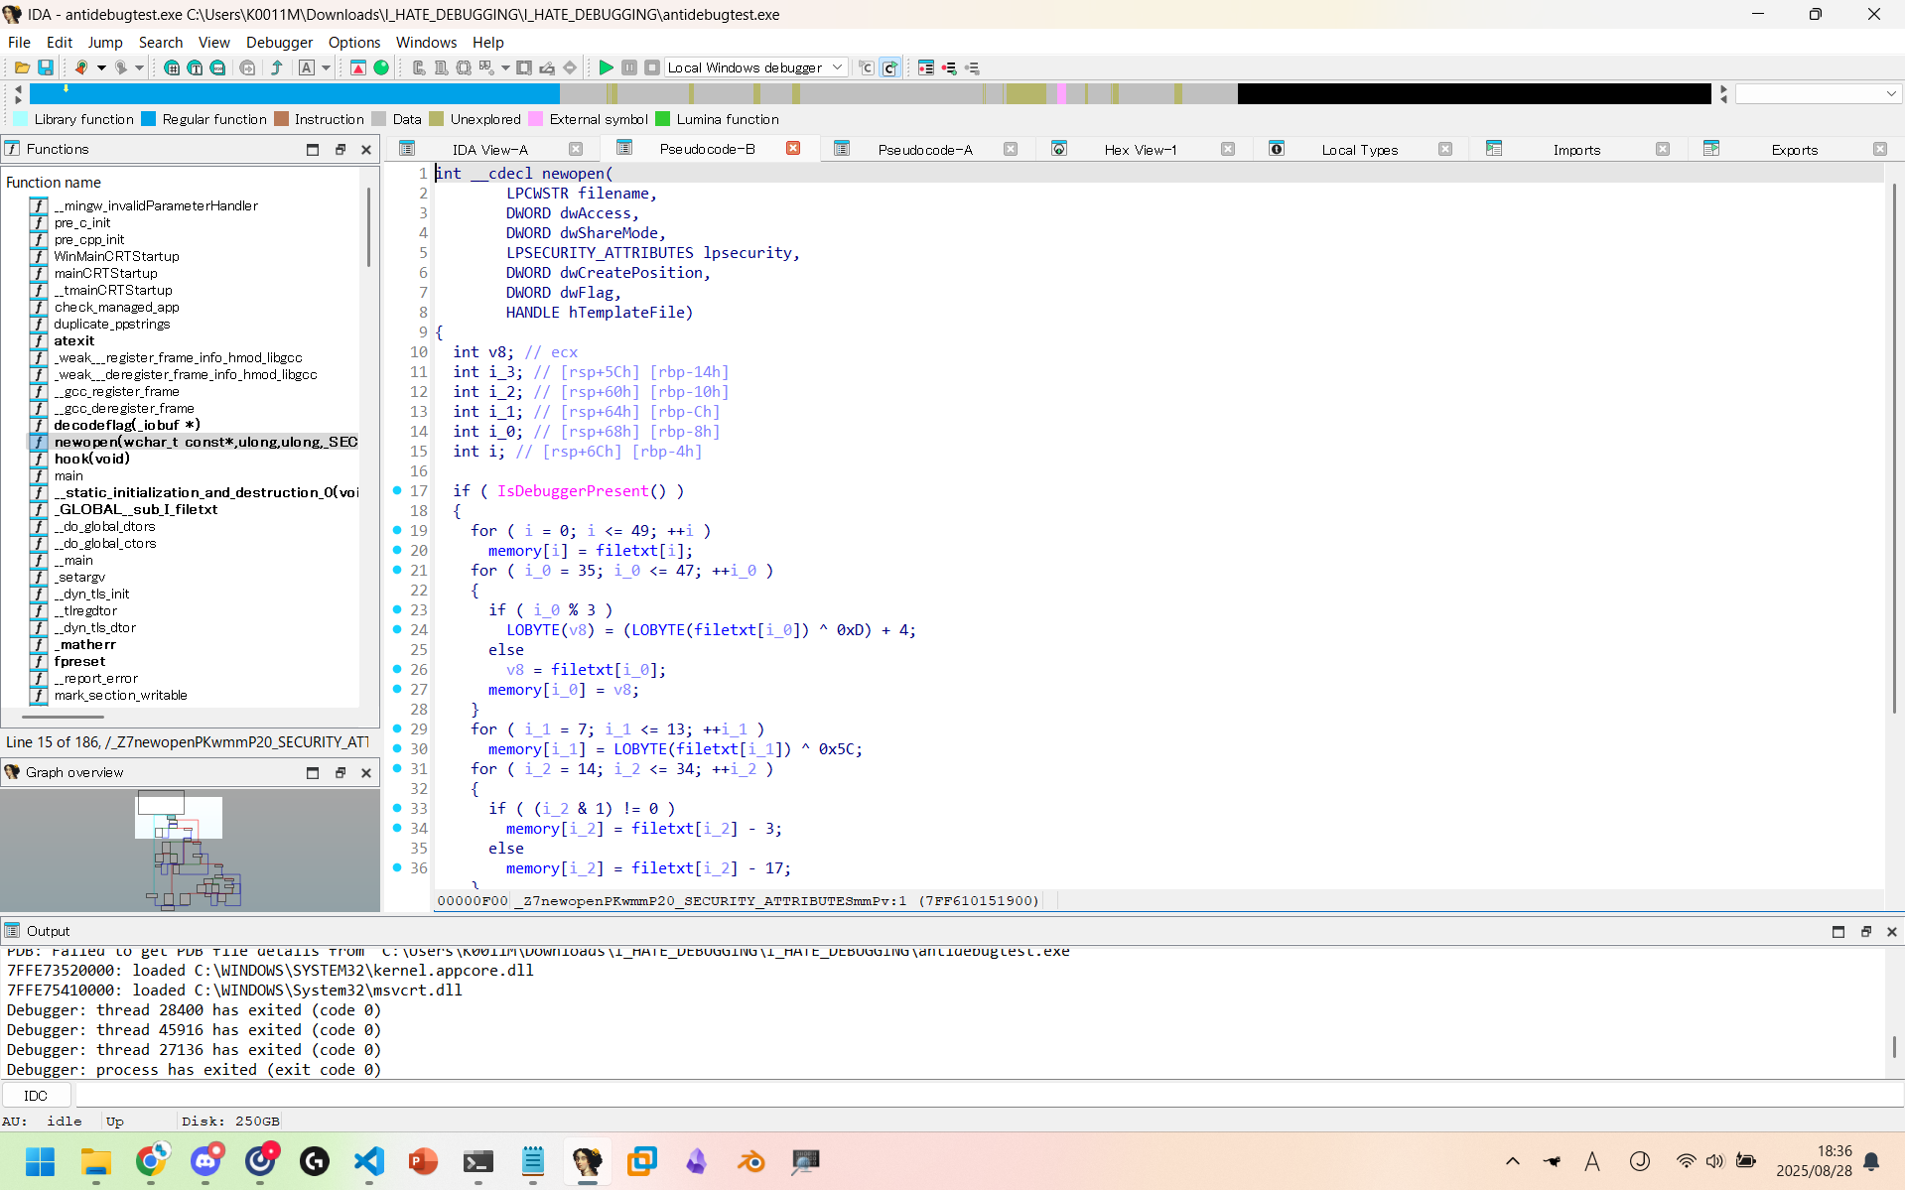The width and height of the screenshot is (1905, 1190).
Task: Click the Function name column header
Action: click(x=54, y=182)
